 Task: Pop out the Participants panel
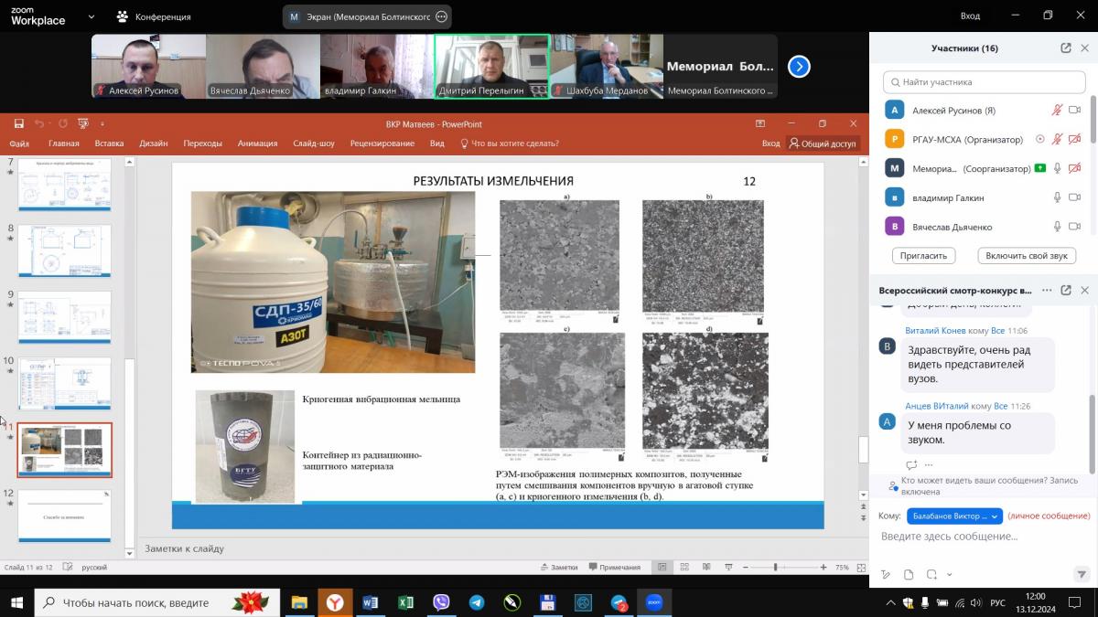click(1066, 48)
